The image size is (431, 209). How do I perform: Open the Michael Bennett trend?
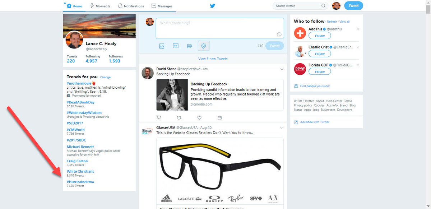[x=80, y=147]
